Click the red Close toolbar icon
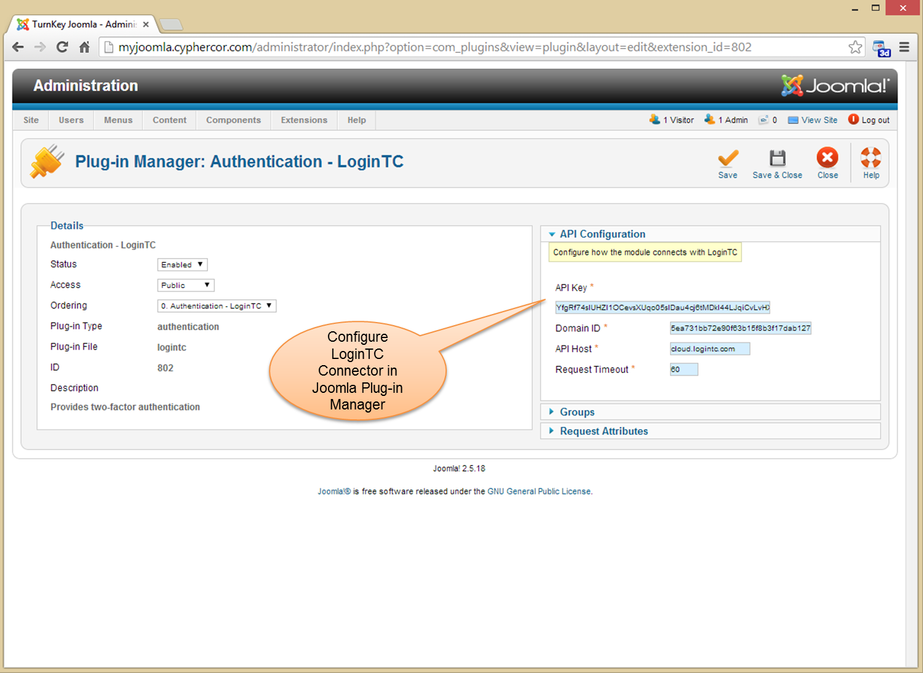This screenshot has height=673, width=923. coord(828,158)
